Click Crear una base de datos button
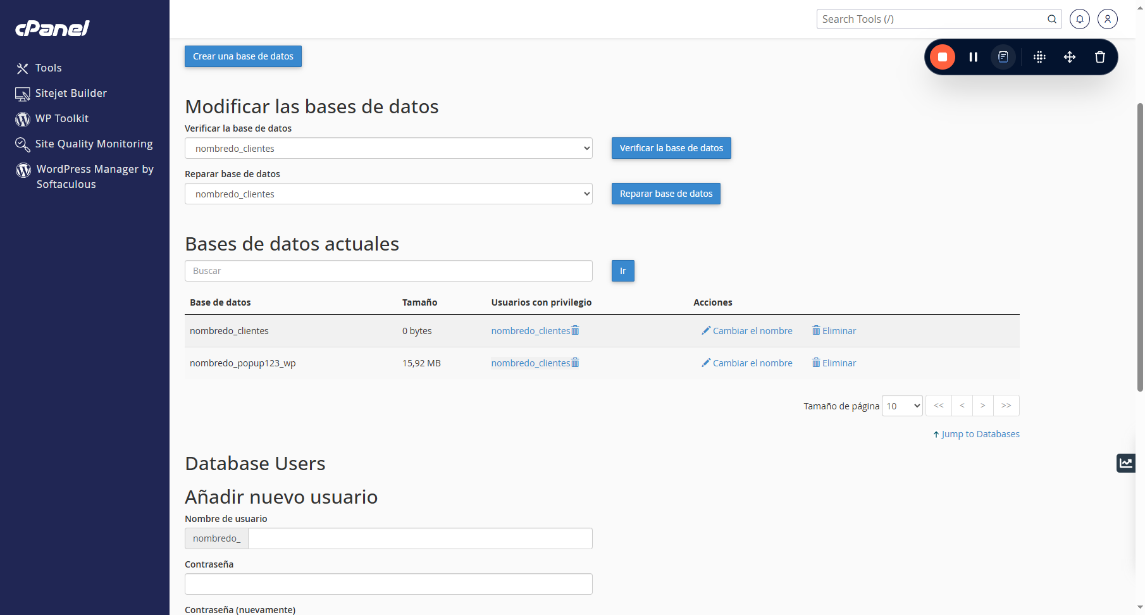The height and width of the screenshot is (615, 1145). [243, 56]
